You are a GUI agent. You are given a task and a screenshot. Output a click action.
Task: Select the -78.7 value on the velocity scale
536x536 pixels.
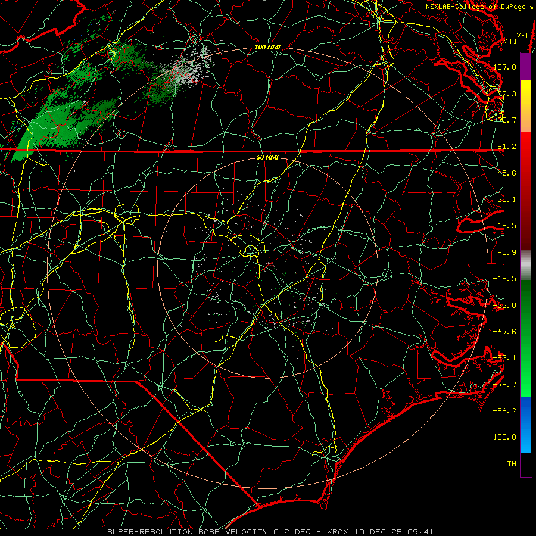tap(504, 385)
